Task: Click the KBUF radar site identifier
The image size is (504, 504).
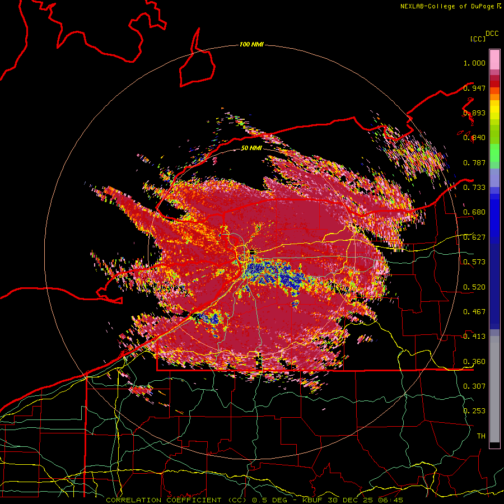Action: [x=314, y=500]
